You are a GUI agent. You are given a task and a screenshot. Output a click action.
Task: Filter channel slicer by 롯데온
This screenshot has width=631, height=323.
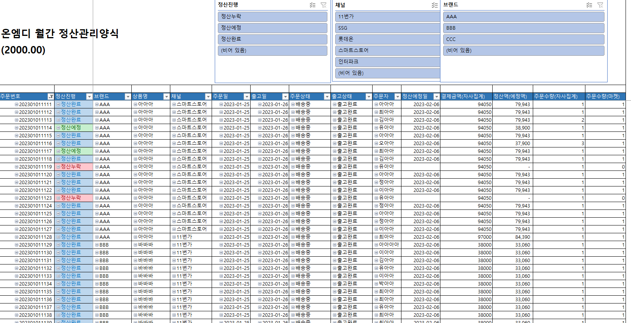(x=387, y=39)
